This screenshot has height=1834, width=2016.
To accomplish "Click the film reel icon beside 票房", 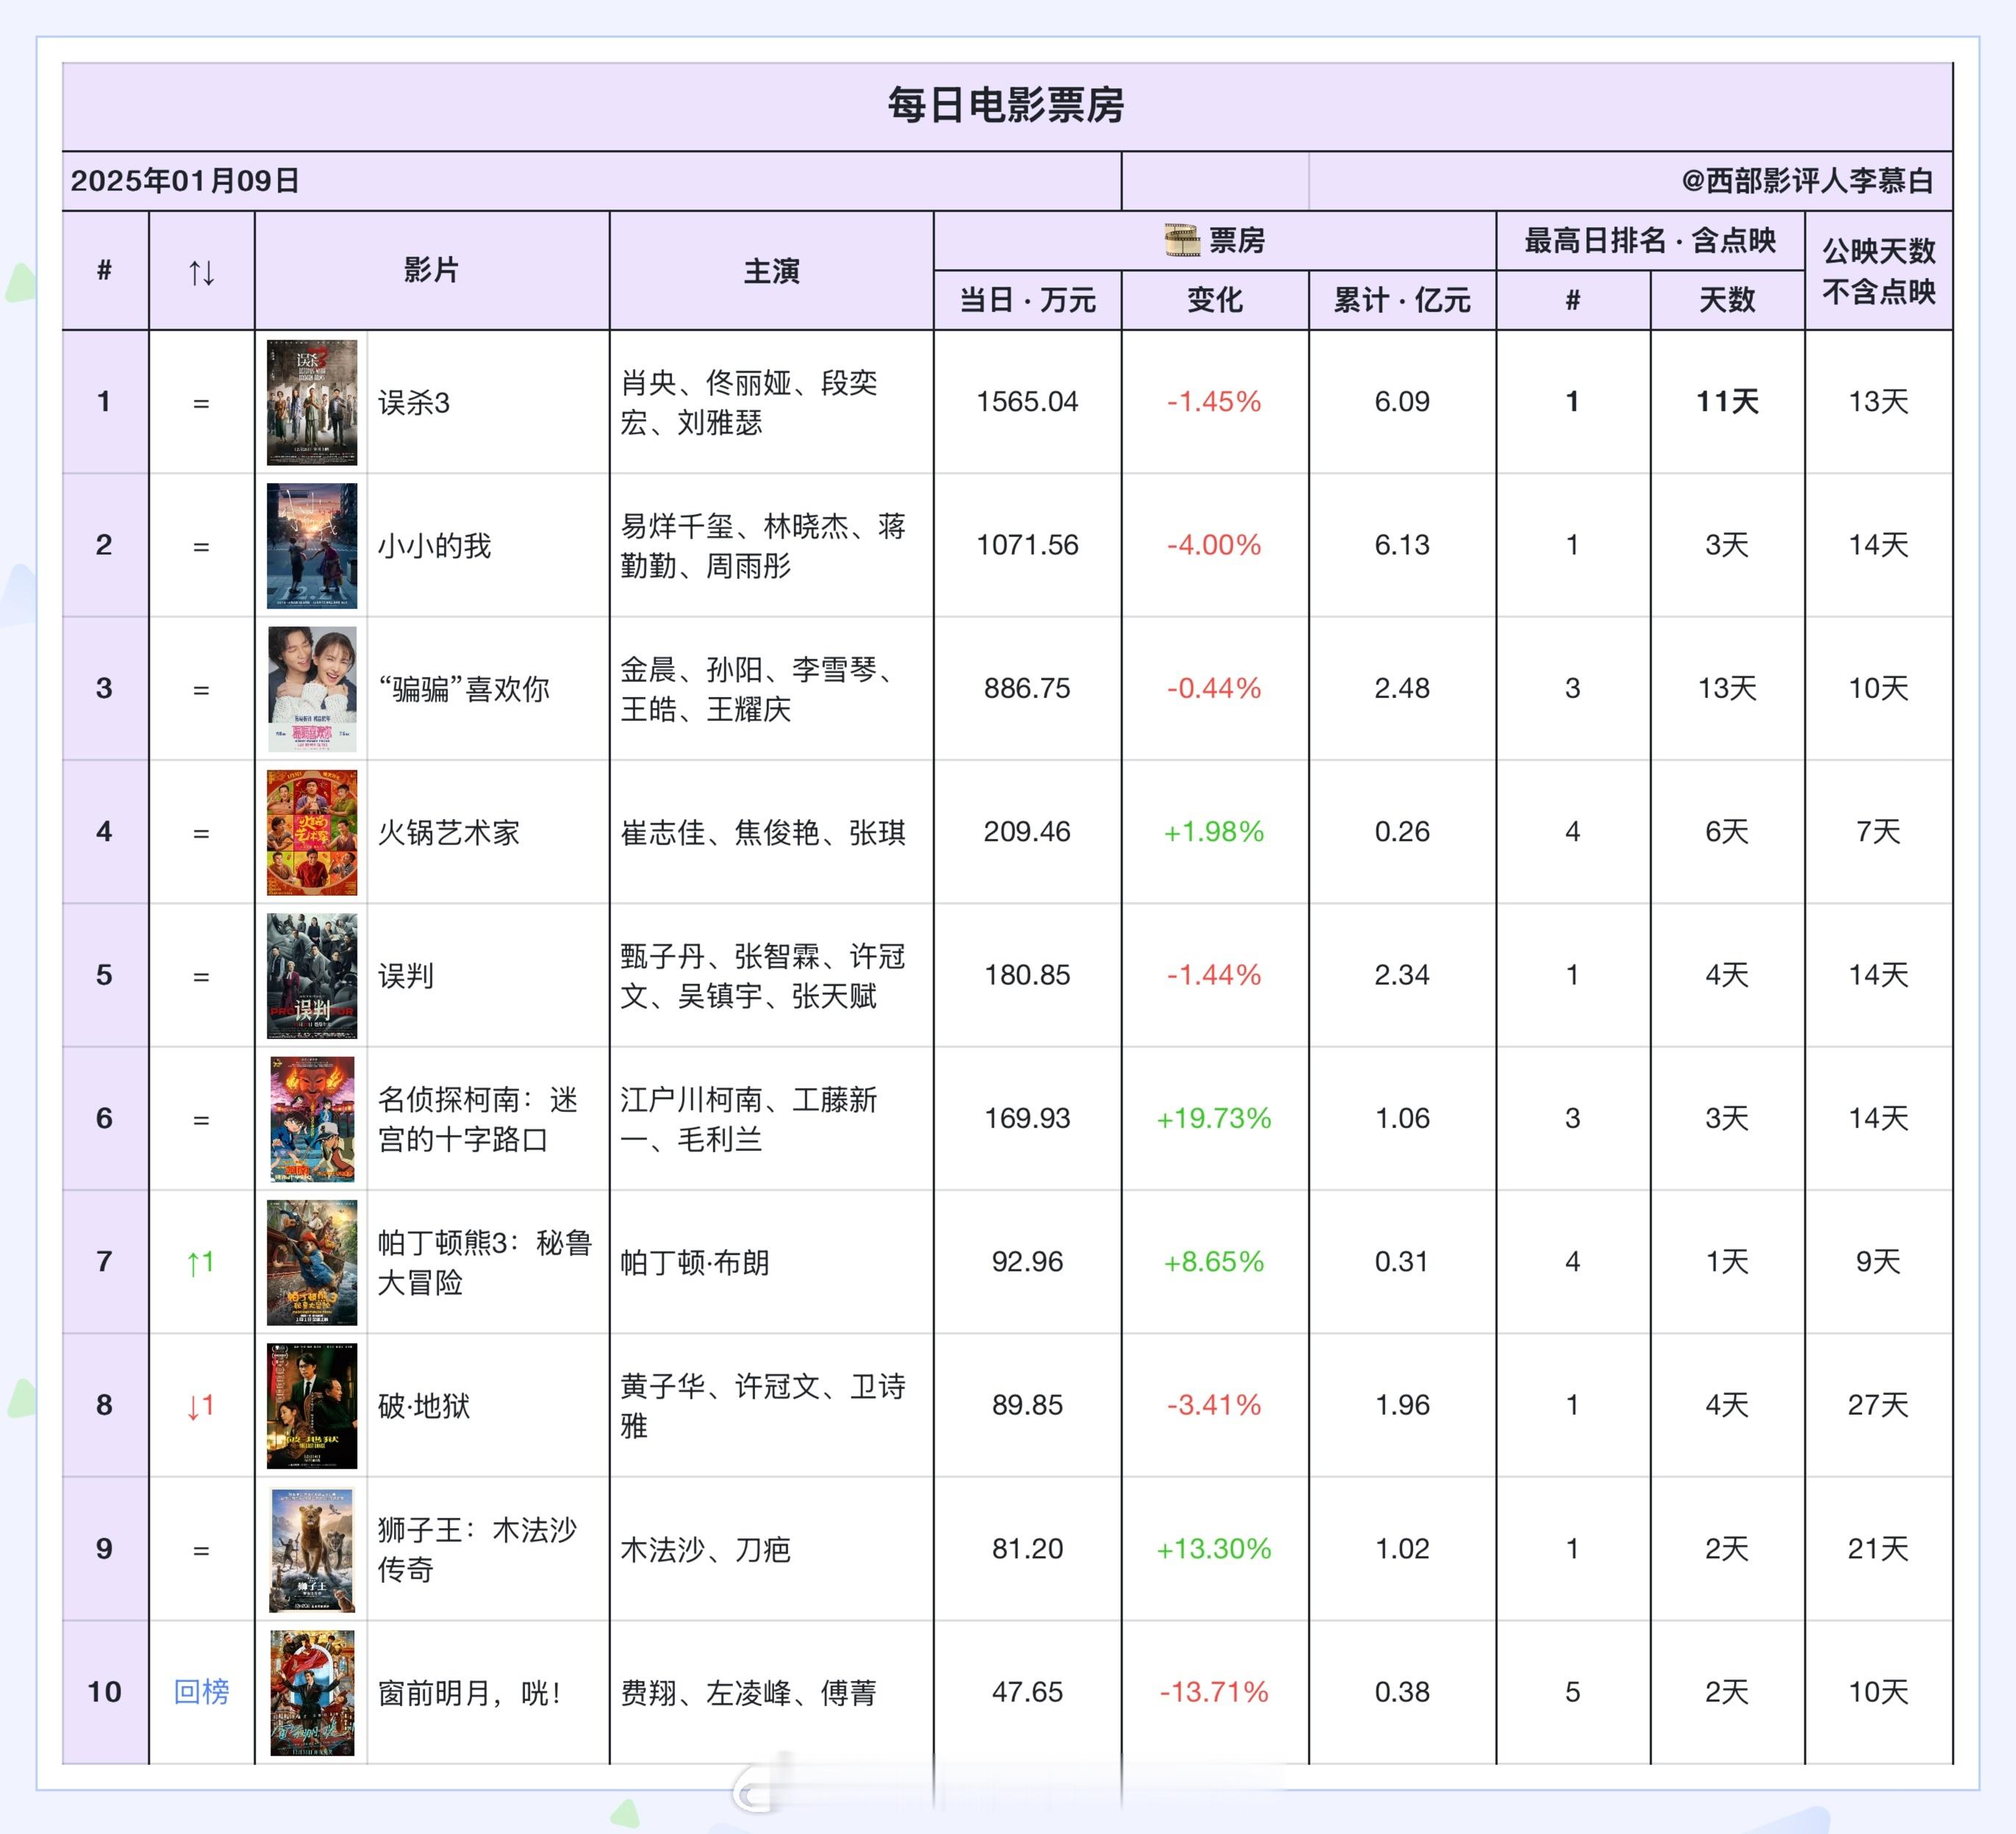I will (1182, 240).
